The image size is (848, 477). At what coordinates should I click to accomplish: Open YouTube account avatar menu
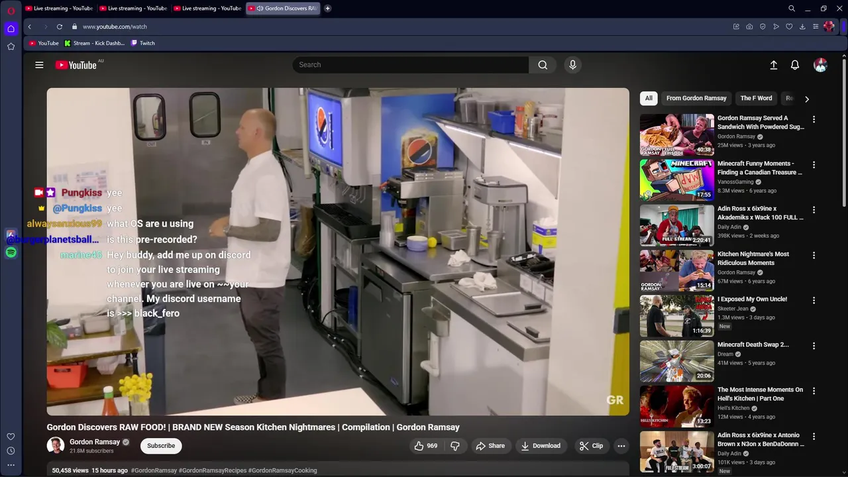coord(820,65)
